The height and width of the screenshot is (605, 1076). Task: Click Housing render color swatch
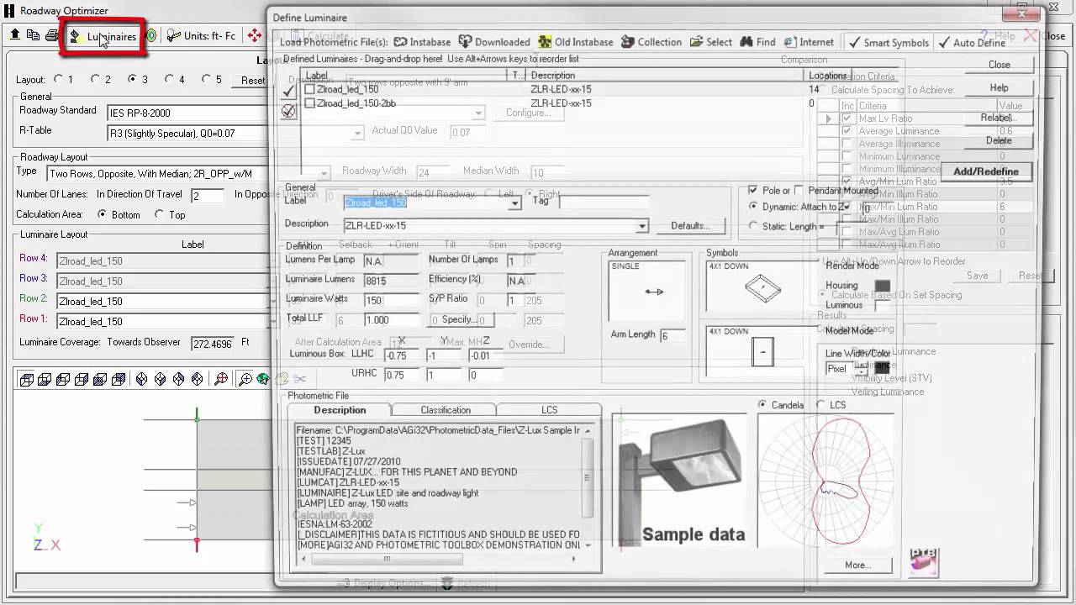(882, 286)
